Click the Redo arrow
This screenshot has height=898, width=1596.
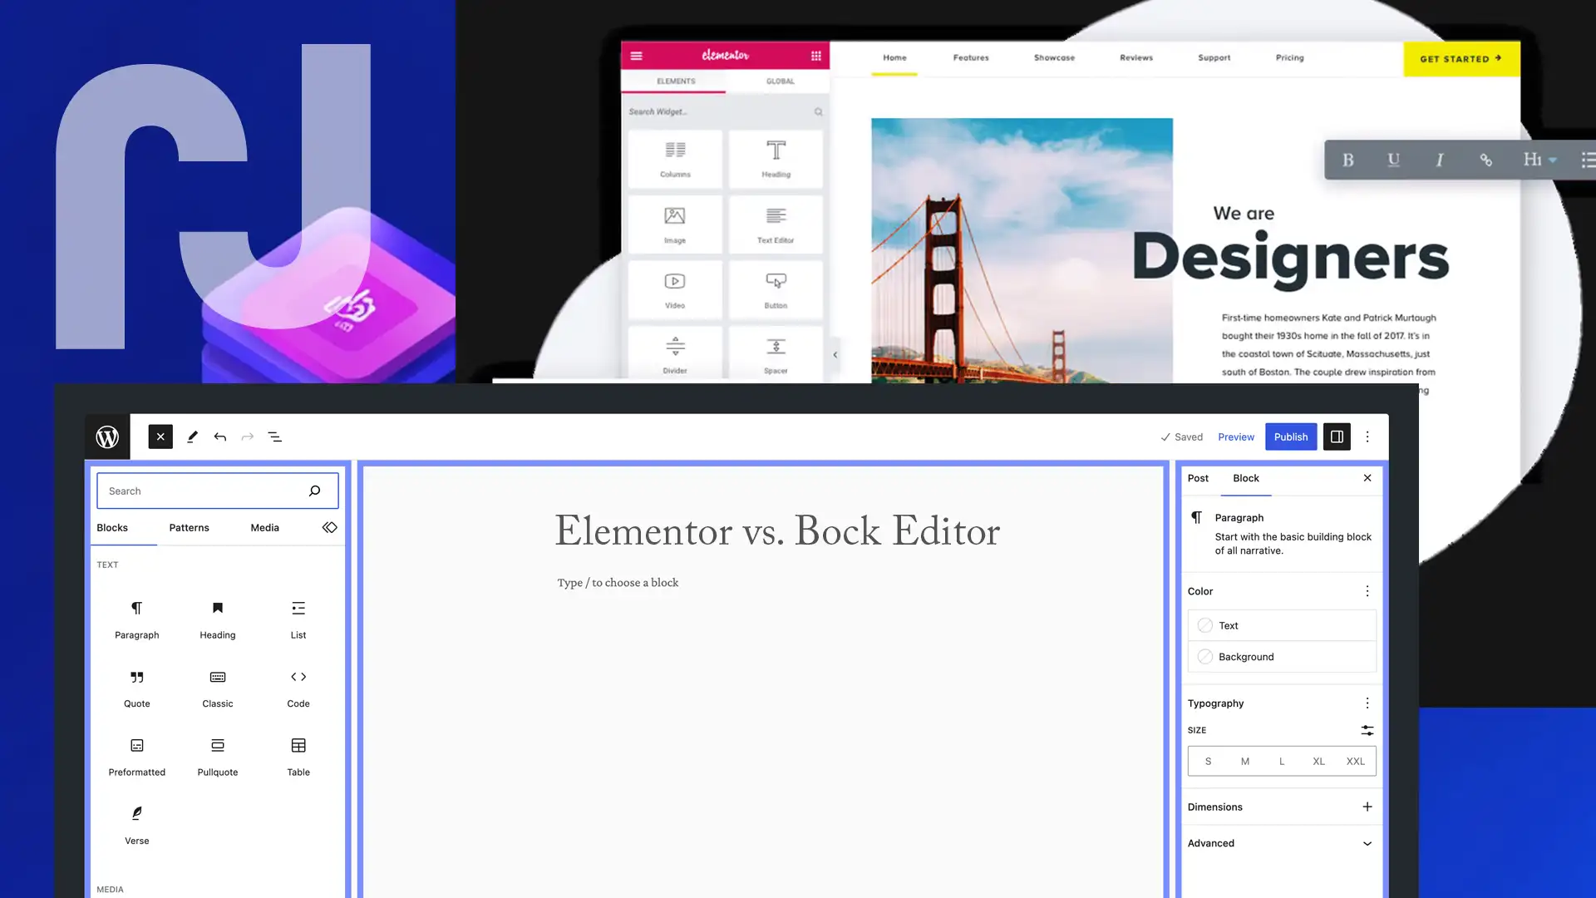point(248,437)
